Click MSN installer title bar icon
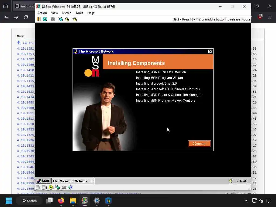 pos(76,51)
